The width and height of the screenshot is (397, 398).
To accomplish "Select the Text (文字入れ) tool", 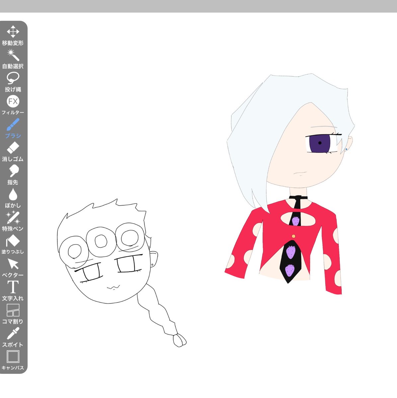I will point(13,291).
